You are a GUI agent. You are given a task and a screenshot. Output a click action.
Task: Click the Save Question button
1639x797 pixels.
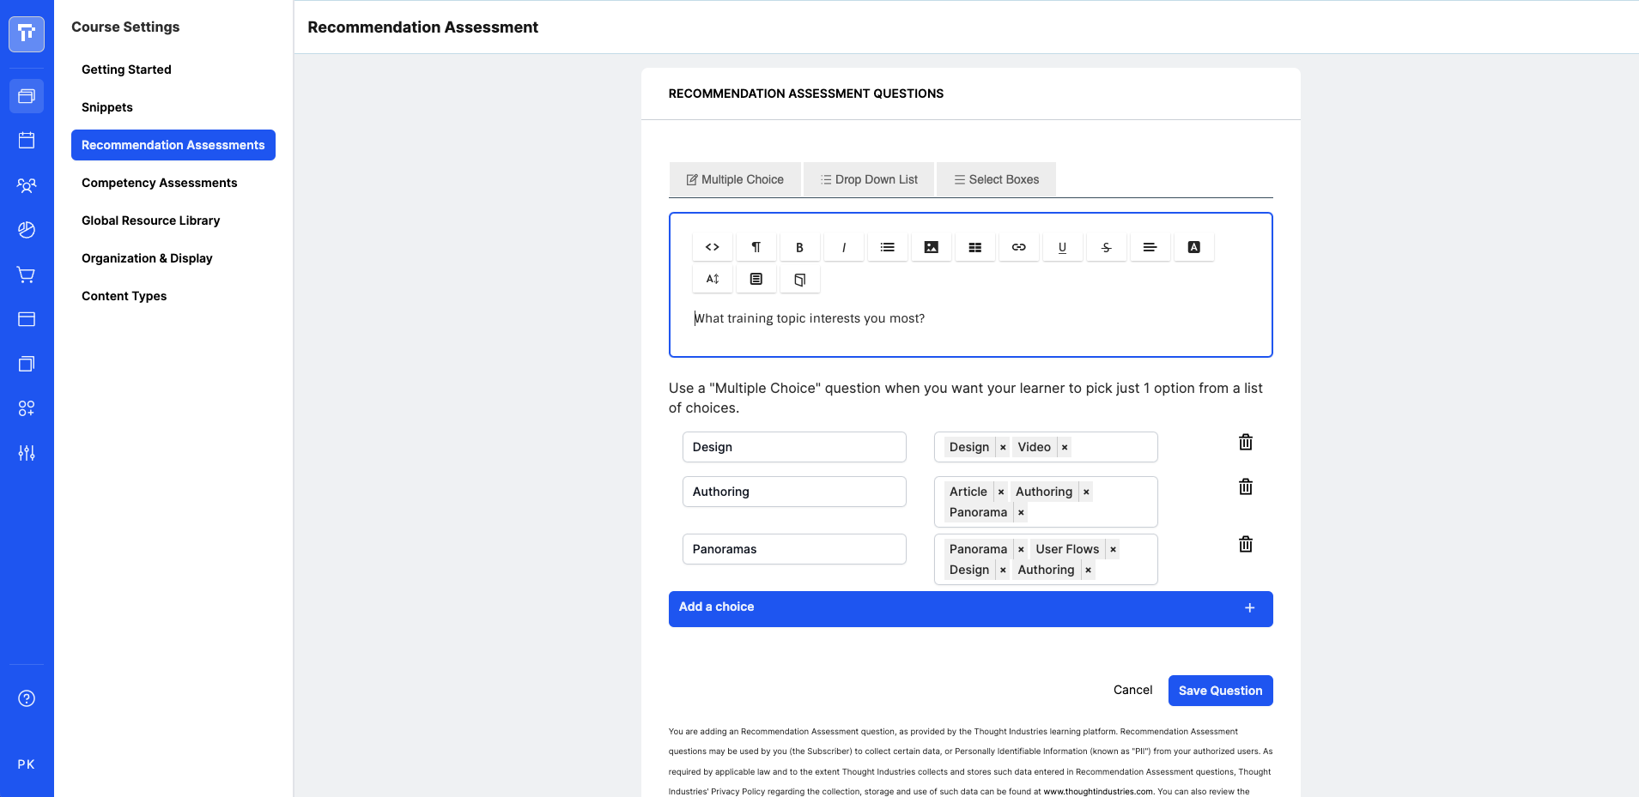(1220, 691)
